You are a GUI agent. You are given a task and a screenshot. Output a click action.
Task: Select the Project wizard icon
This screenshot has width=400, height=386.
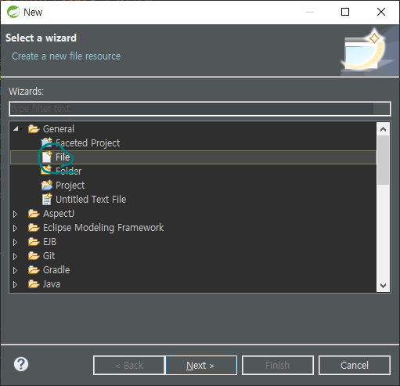[x=47, y=185]
